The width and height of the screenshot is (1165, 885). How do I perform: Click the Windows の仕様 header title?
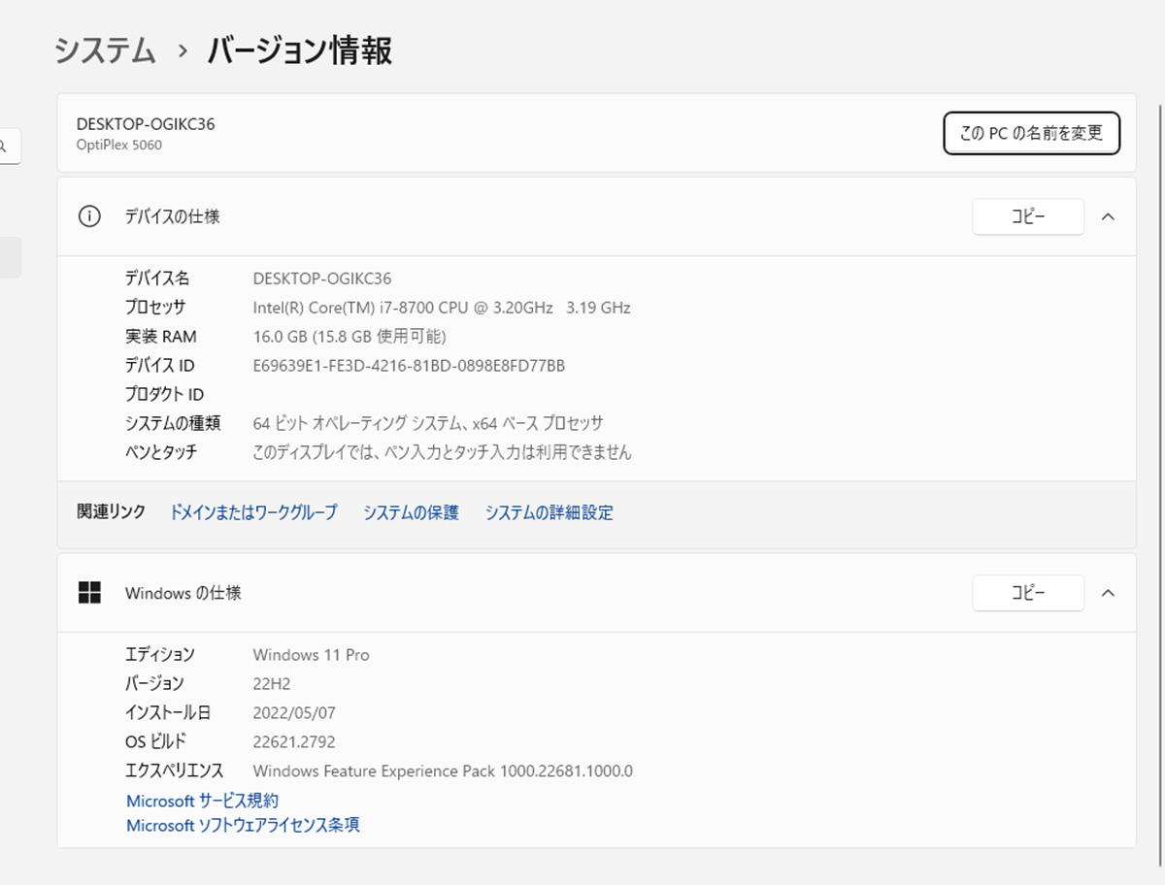pos(183,593)
